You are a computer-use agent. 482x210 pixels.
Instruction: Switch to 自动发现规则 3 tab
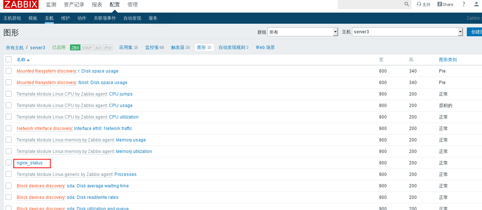pyautogui.click(x=233, y=47)
